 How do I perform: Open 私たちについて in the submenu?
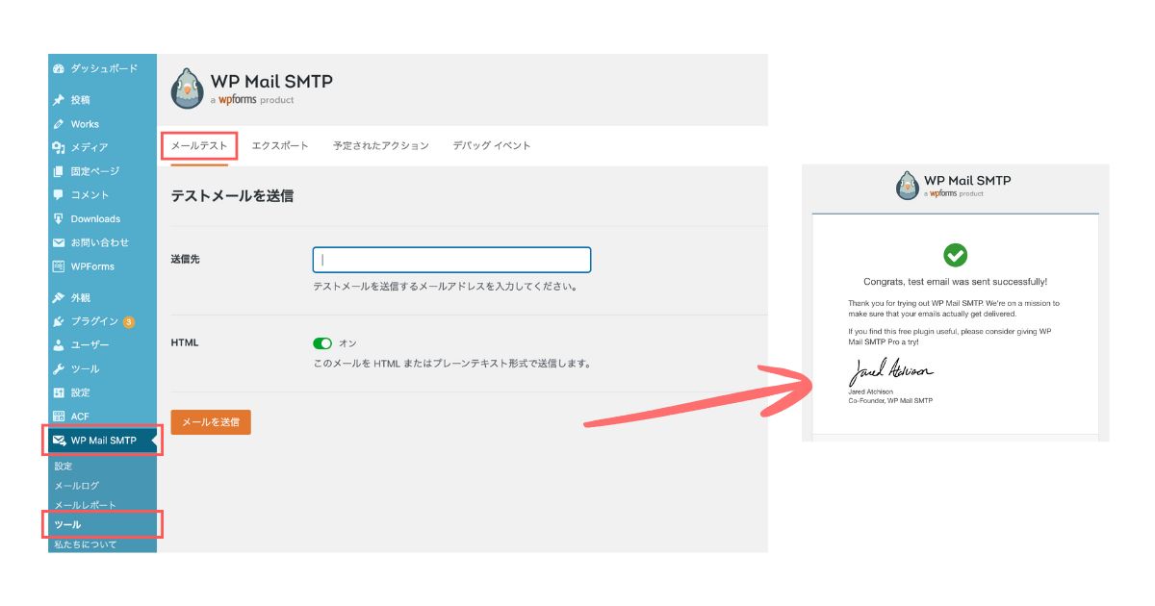click(x=85, y=544)
